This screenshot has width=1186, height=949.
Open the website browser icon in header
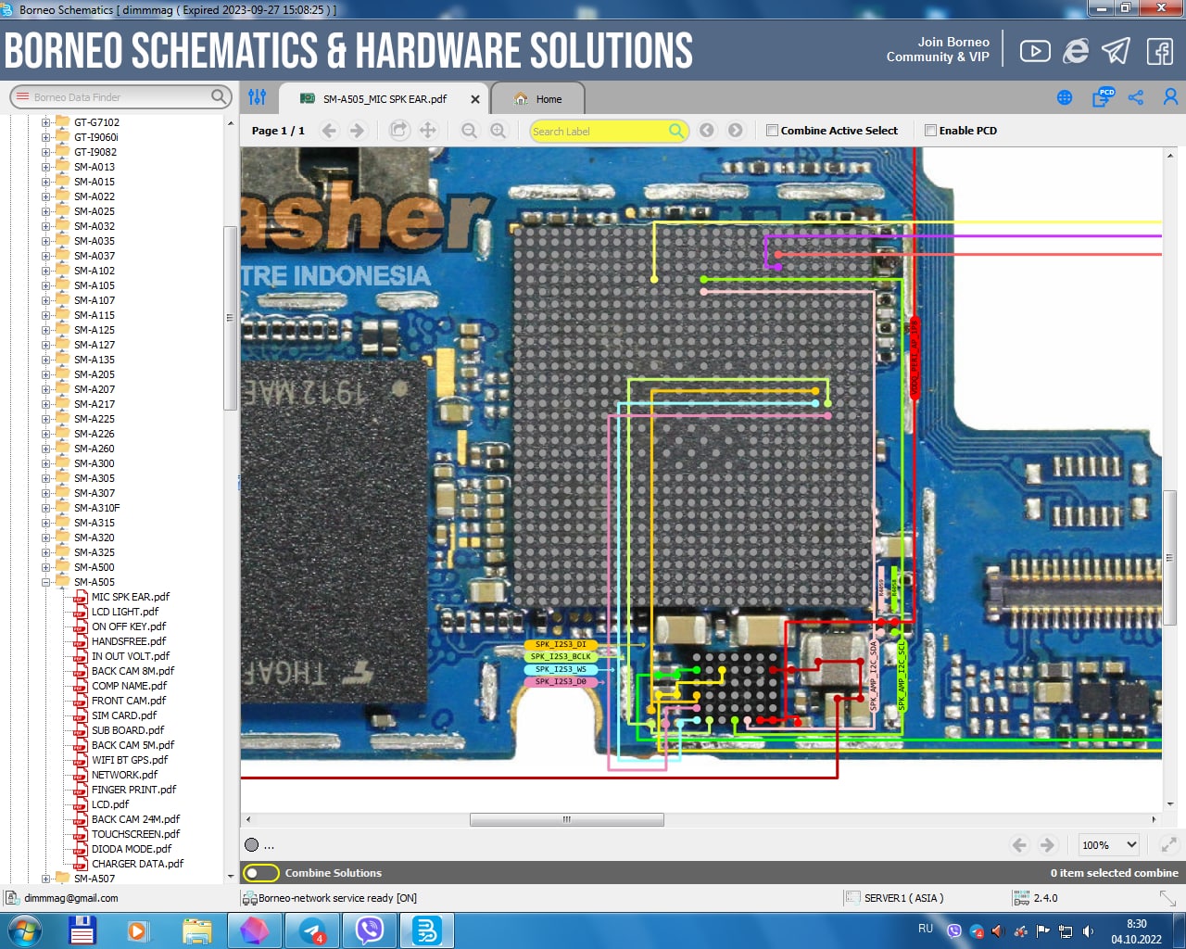(1076, 51)
